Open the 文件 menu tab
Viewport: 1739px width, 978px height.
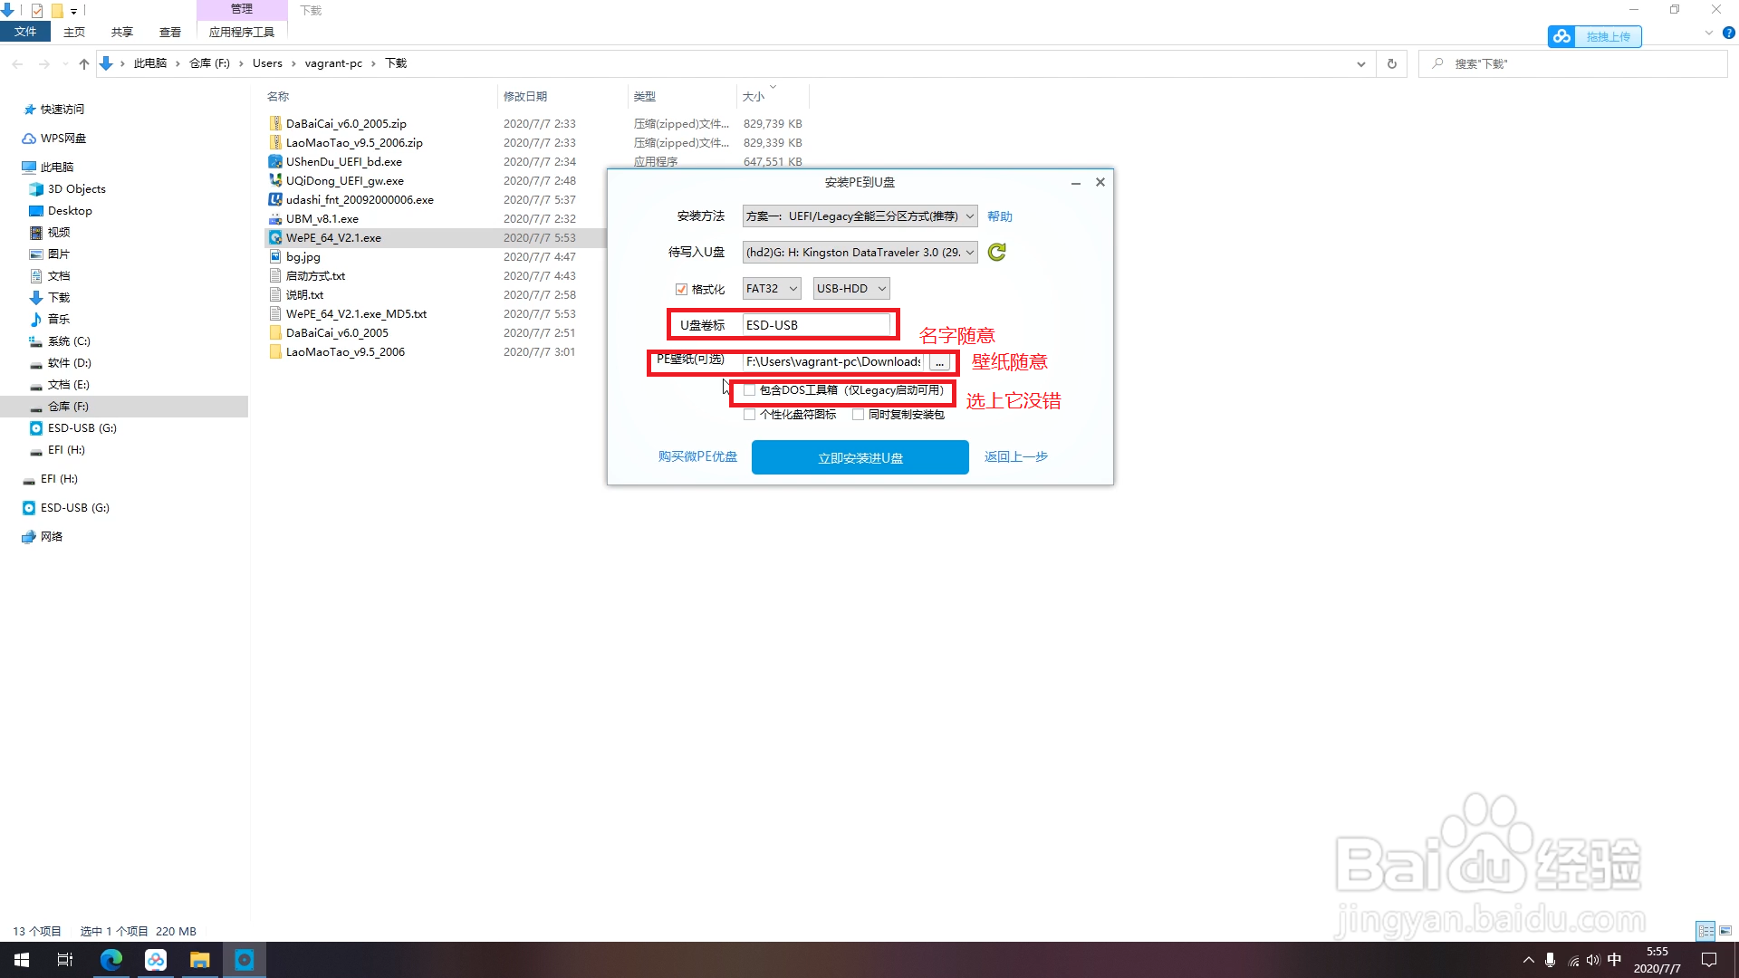25,32
